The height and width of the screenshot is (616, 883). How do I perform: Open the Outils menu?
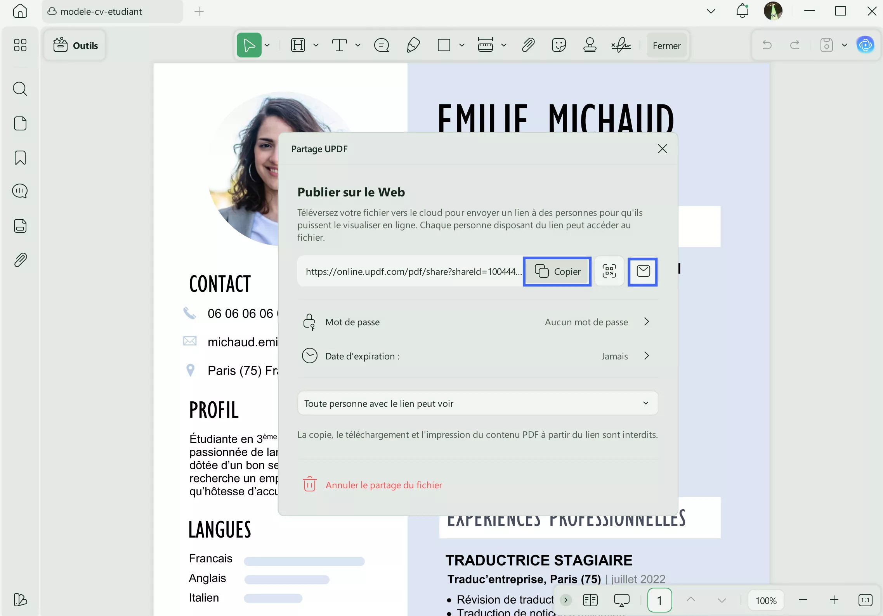75,45
